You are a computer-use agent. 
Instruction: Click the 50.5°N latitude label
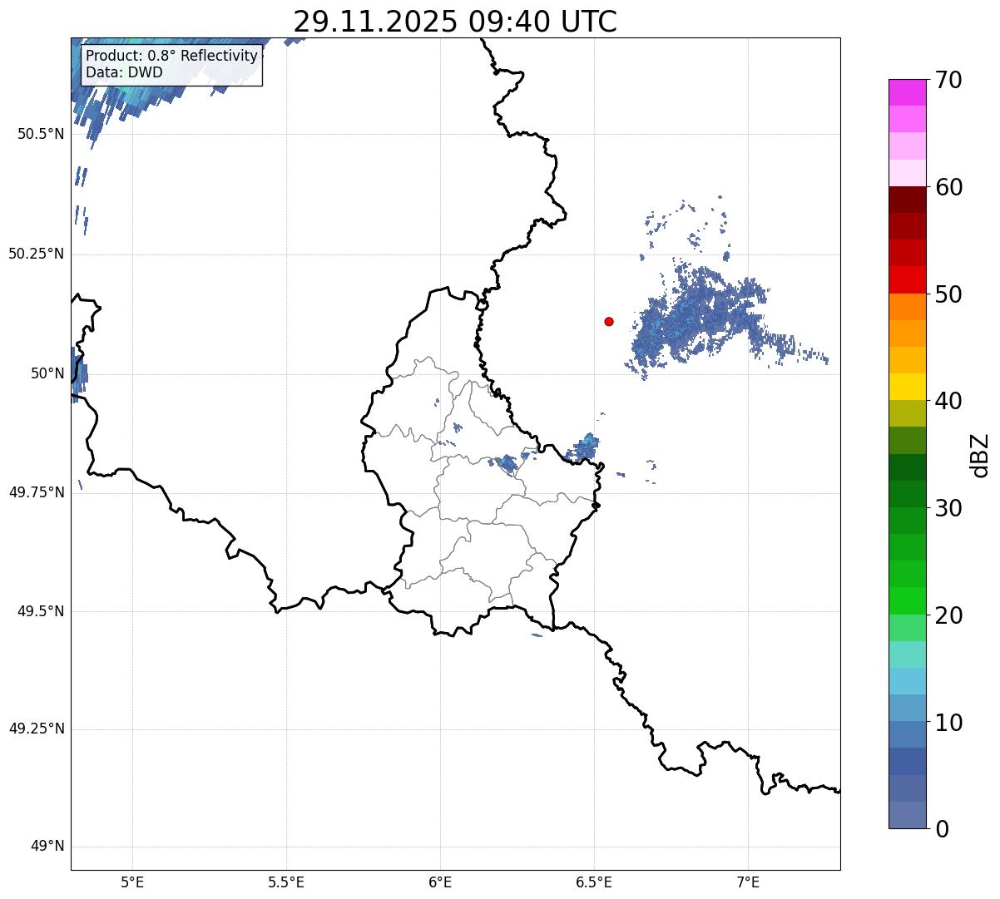pos(41,134)
